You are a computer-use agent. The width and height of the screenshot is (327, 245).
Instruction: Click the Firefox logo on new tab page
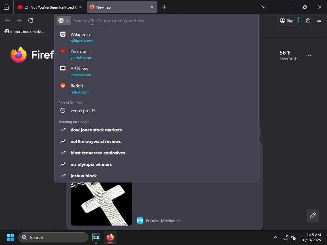click(x=19, y=55)
